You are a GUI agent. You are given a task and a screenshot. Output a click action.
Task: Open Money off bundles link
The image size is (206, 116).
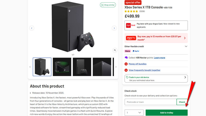pos(137,64)
